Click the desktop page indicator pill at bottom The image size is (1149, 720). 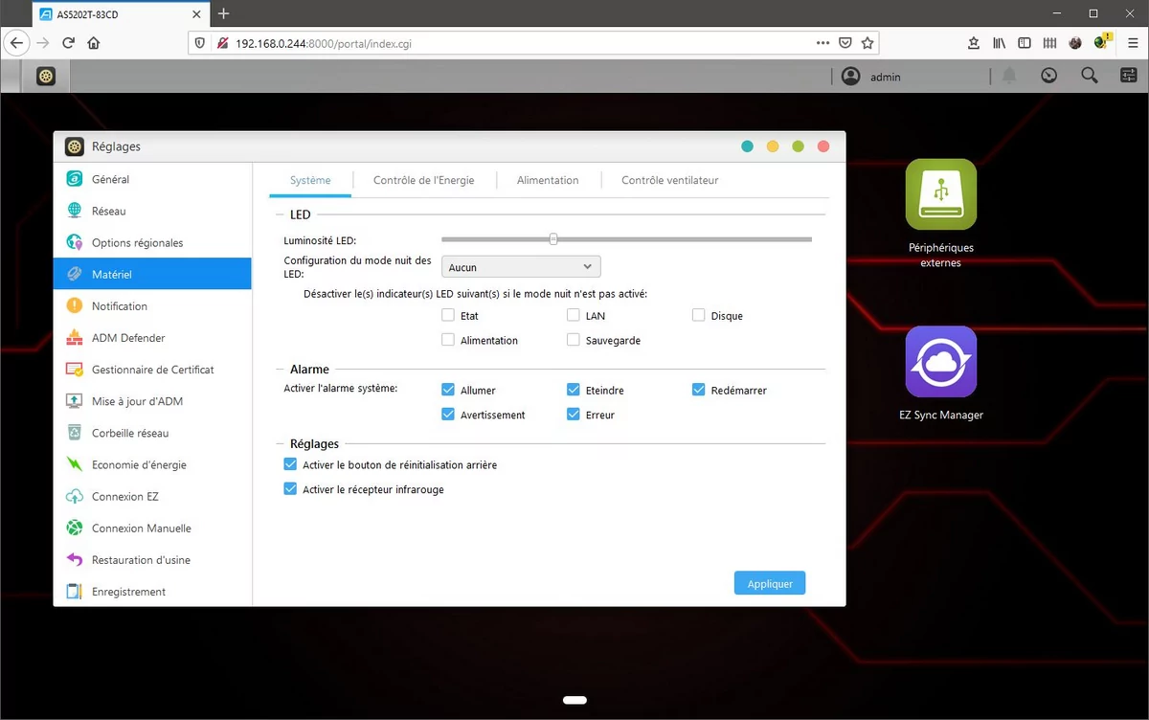574,700
